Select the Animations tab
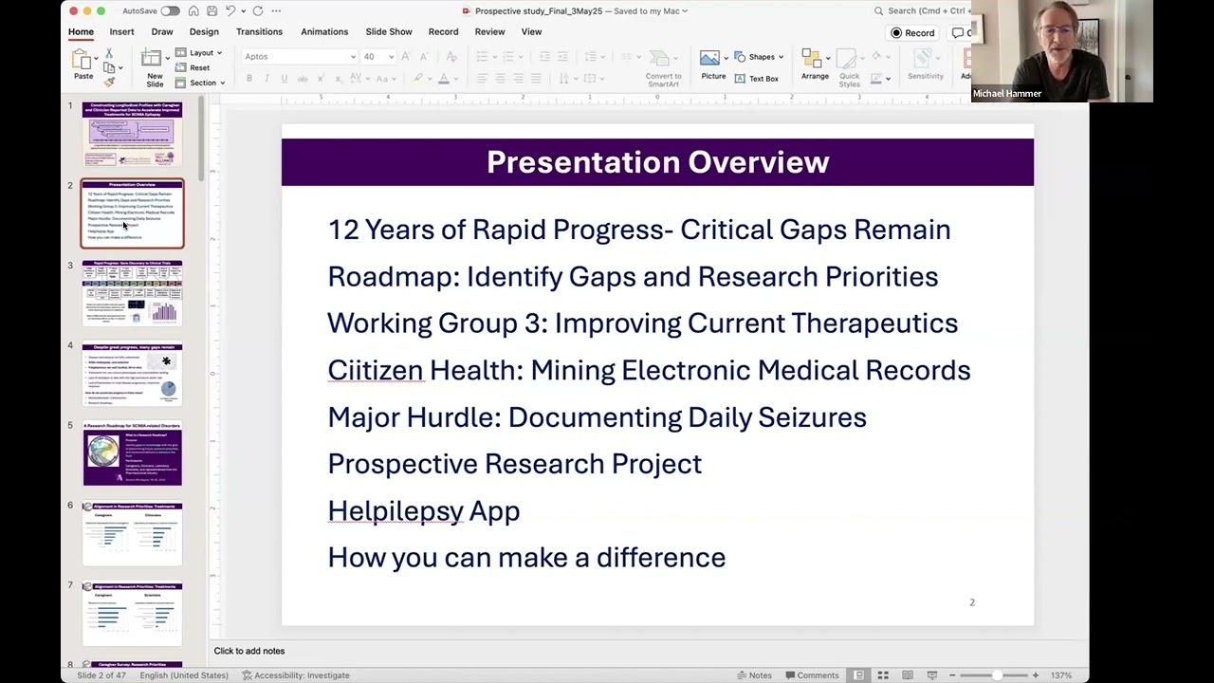1214x683 pixels. [324, 31]
